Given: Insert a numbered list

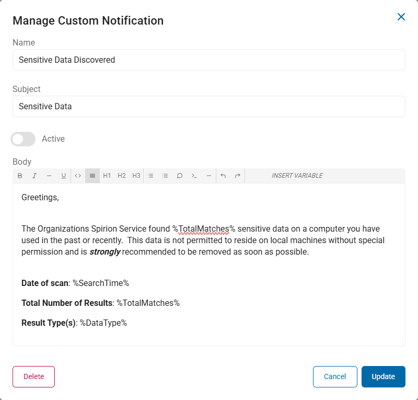Looking at the screenshot, I should 165,176.
